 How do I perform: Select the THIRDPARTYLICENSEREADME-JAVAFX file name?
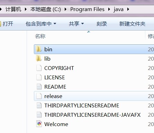tap(92, 115)
